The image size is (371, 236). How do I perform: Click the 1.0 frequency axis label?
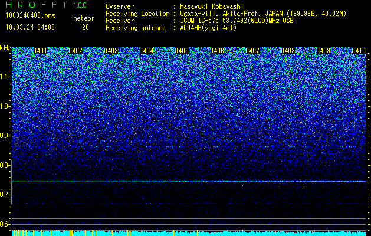(5, 106)
